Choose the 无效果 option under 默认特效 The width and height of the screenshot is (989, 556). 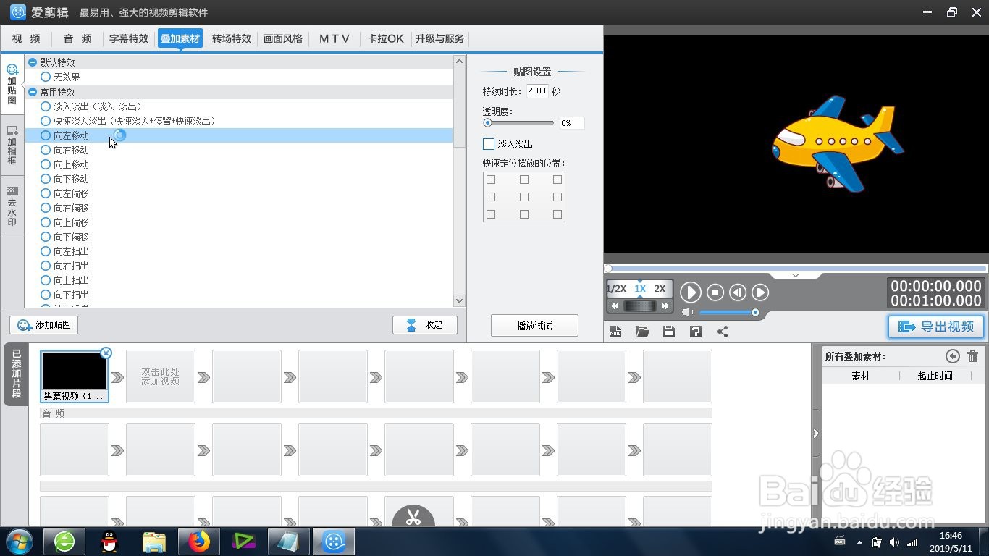45,77
